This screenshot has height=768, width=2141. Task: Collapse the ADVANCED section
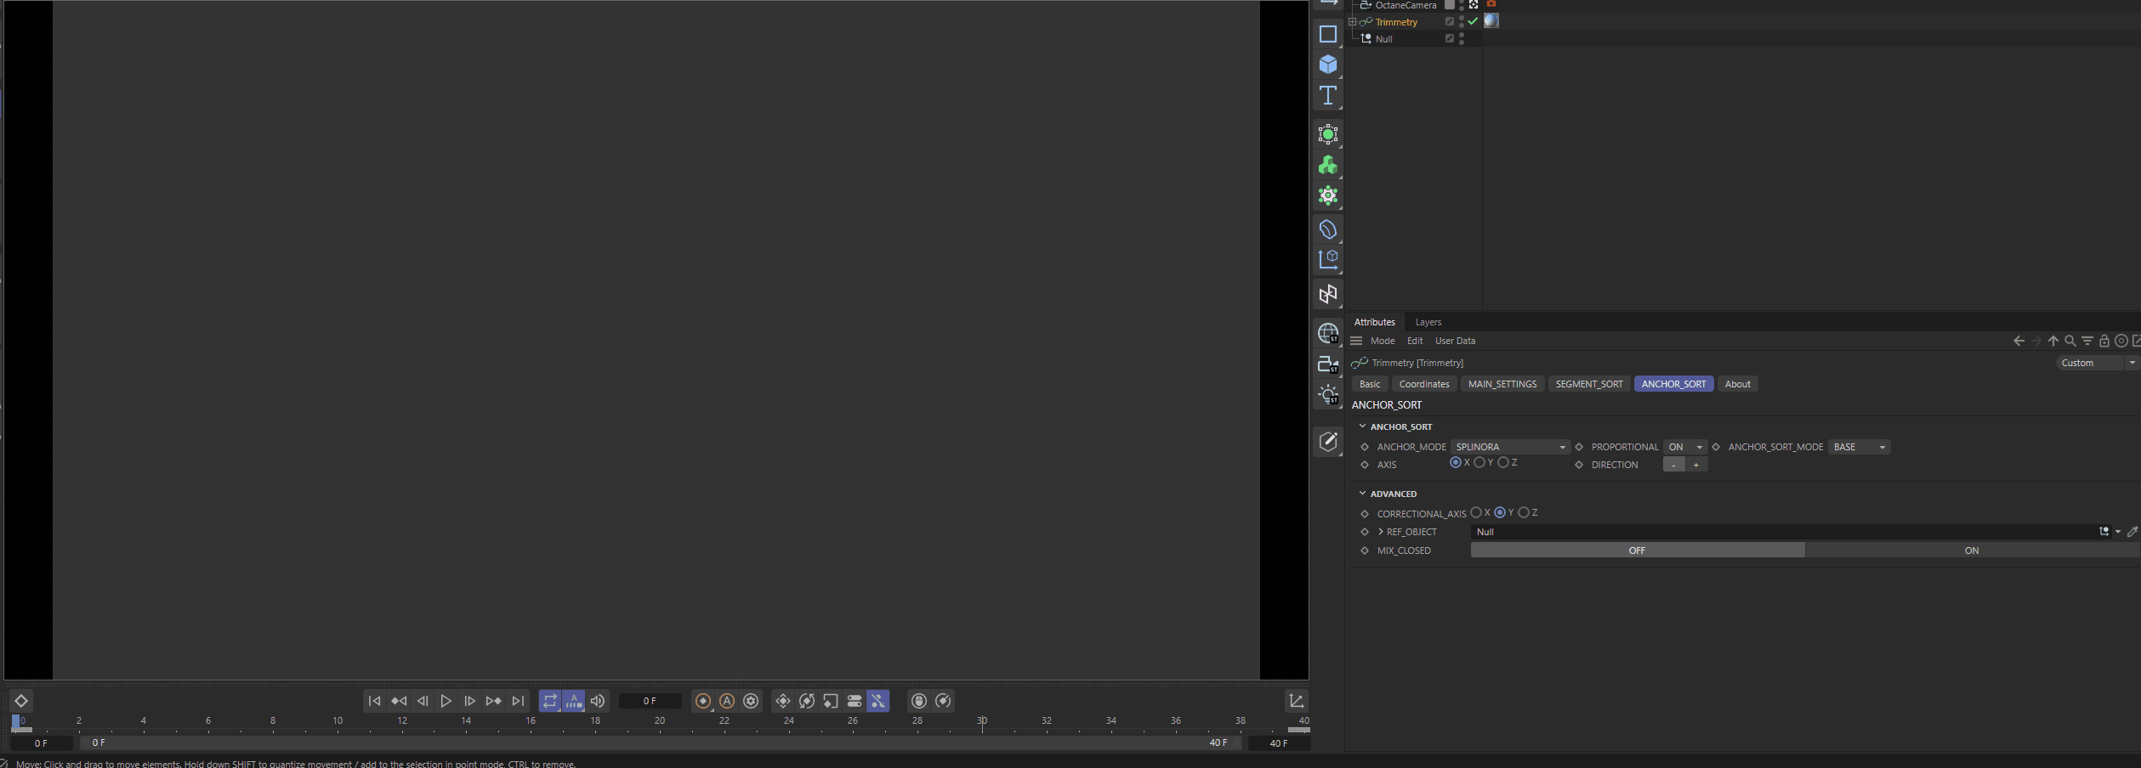(1362, 493)
